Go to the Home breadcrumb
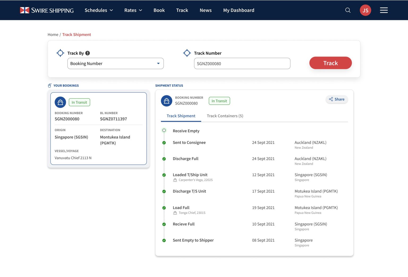 tap(53, 35)
